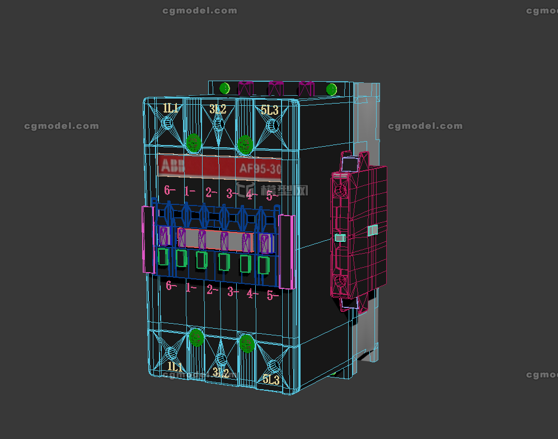Click the rightmost green terminal slot

265,265
